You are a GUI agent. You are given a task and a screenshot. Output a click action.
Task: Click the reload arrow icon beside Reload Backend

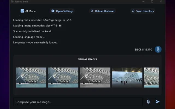[92, 11]
